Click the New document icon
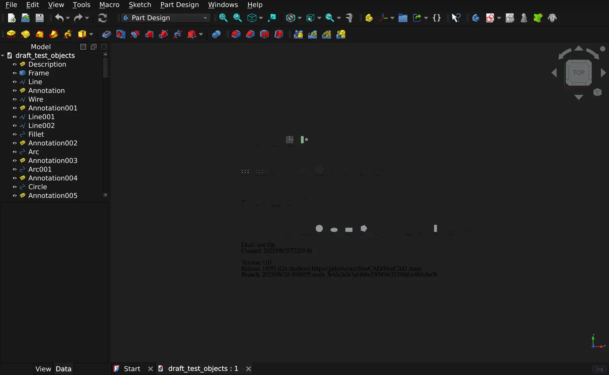Screen dimensions: 609x375 coord(11,18)
